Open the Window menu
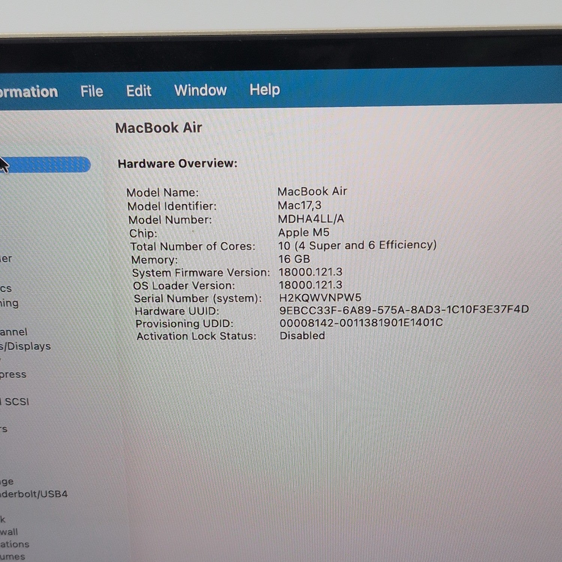Screen dimensions: 562x562 pos(200,90)
